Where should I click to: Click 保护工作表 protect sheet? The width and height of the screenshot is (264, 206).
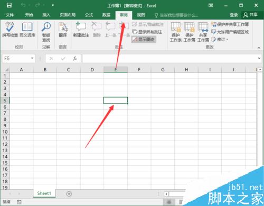(176, 32)
